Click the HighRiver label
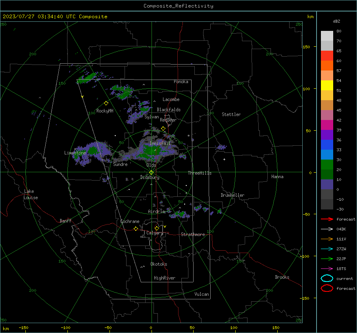Image resolution: width=357 pixels, height=333 pixels. pyautogui.click(x=165, y=278)
